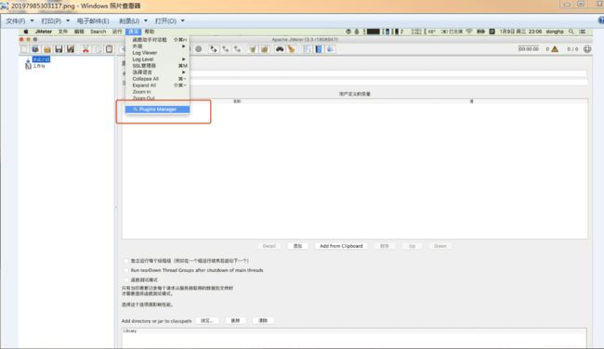Viewport: 604px width, 349px height.
Task: Expand the 打开(O) dropdown arrow in Photo Viewer
Action: (x=182, y=20)
